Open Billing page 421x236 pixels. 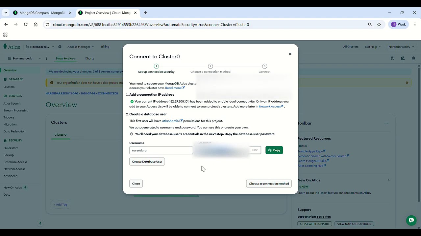(105, 47)
